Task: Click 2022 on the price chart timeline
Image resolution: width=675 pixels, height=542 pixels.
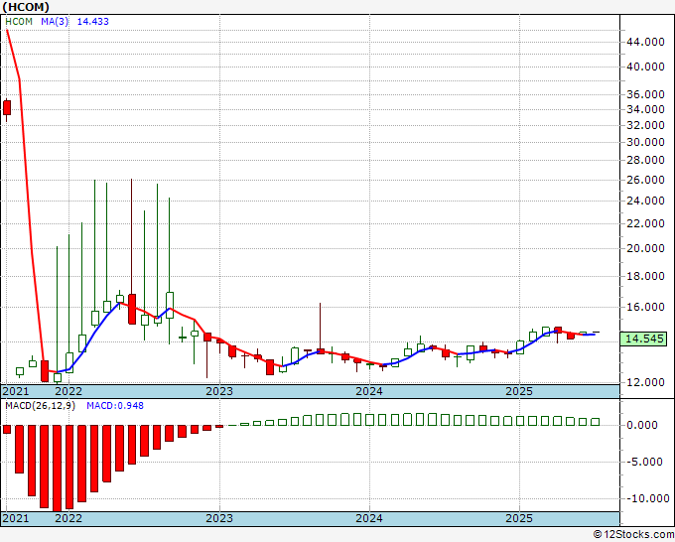Action: (68, 391)
